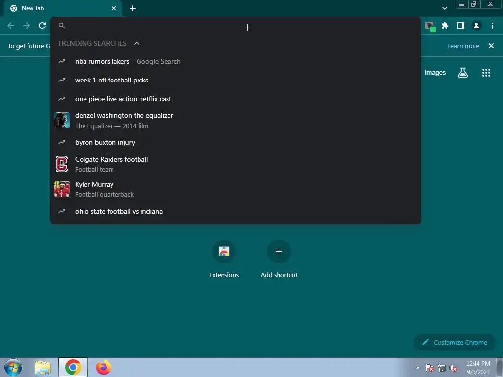Open the Extensions shortcut tile

tap(224, 259)
